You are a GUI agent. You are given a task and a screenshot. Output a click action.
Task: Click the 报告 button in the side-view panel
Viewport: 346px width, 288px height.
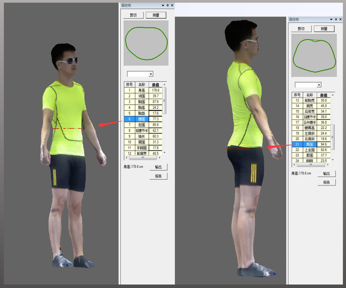point(326,182)
